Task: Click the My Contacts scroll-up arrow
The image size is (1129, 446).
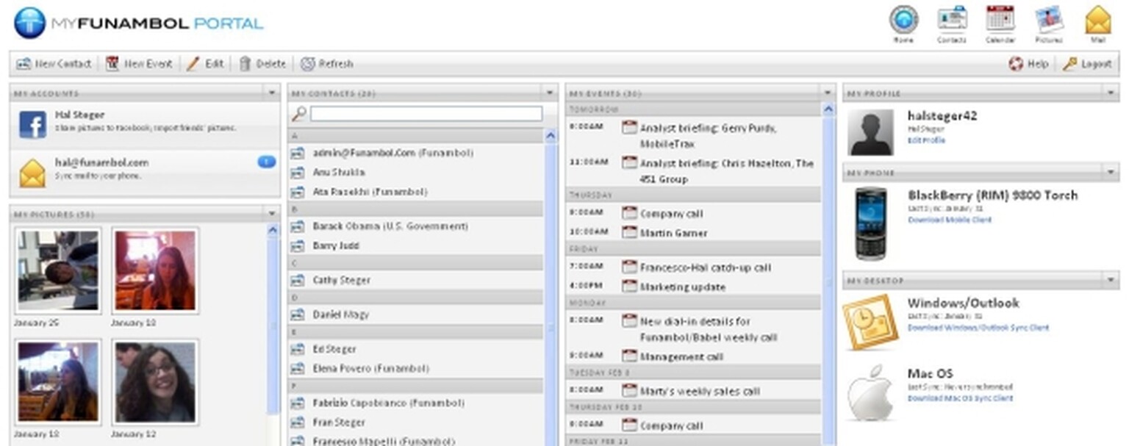Action: 551,136
